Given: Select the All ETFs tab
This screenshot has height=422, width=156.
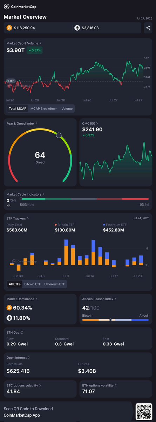Looking at the screenshot, I should [14, 284].
